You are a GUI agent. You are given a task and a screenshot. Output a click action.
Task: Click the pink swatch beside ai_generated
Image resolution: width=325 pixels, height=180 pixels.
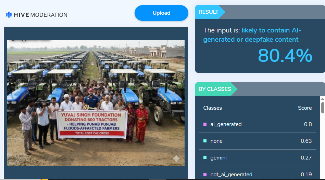[205, 124]
